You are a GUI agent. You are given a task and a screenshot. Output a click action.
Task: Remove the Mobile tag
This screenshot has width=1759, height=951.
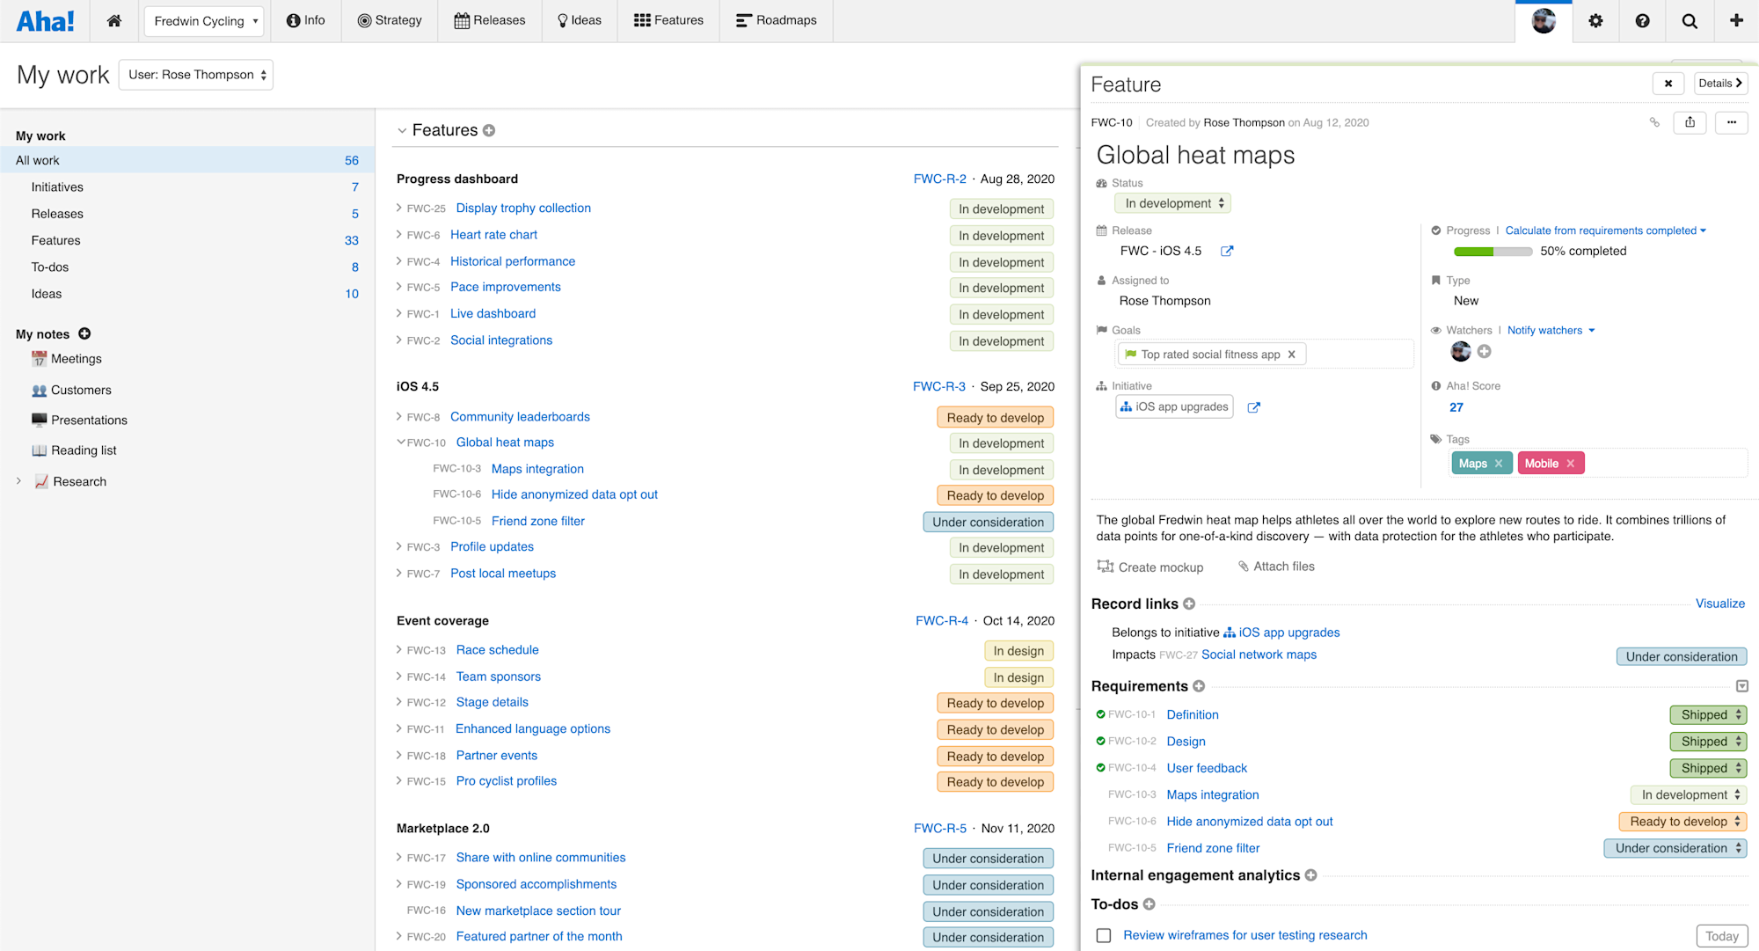click(1571, 464)
